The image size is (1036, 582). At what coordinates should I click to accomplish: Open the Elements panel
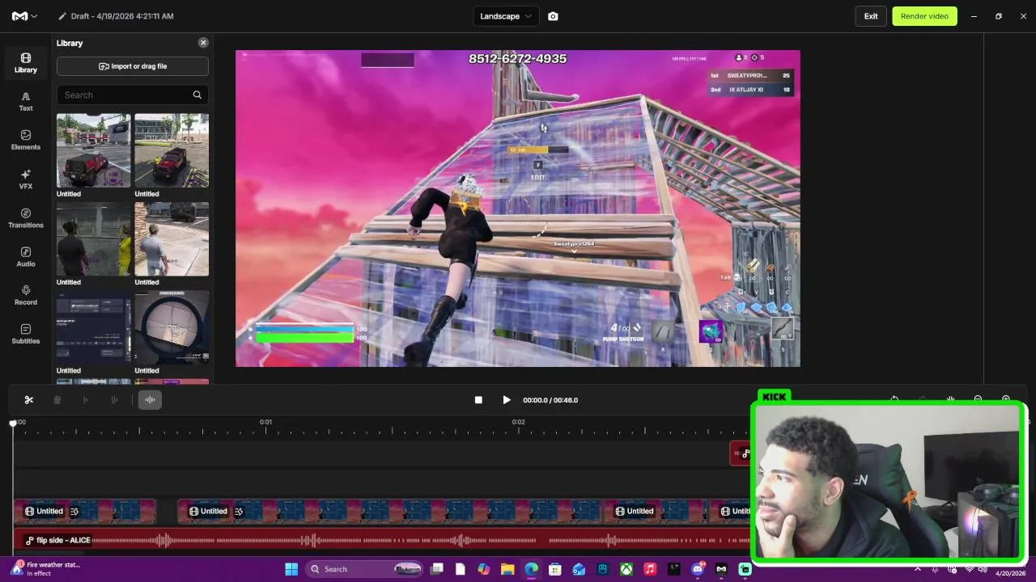(x=26, y=141)
